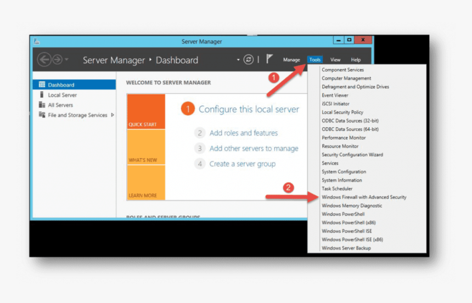The width and height of the screenshot is (472, 303).
Task: Open Security Configuration Wizard
Action: pos(352,154)
